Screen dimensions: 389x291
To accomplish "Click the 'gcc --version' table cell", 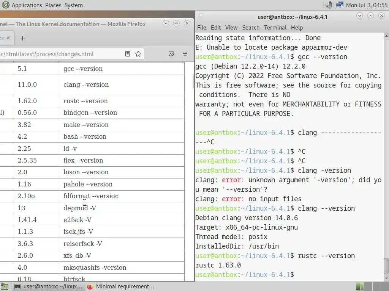I will (x=122, y=69).
